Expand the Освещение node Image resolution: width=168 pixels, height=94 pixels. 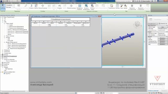[3, 50]
